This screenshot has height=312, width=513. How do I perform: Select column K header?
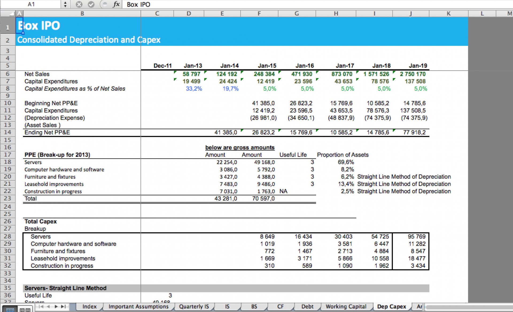pyautogui.click(x=449, y=14)
